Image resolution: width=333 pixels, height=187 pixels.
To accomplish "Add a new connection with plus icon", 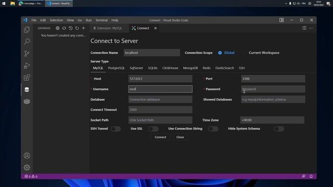I will coord(83,28).
